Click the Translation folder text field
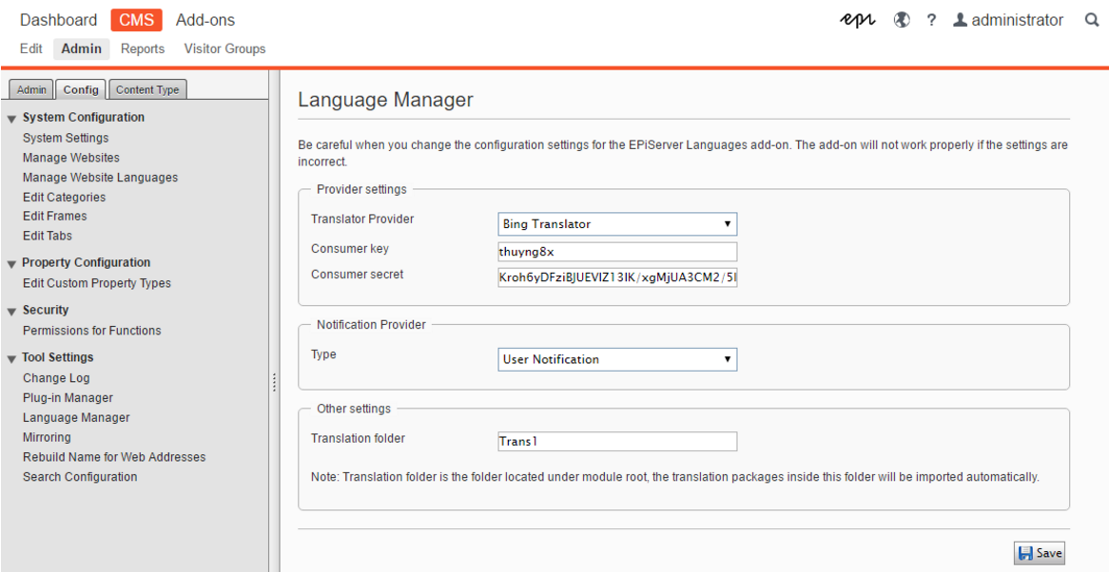The height and width of the screenshot is (572, 1109). click(x=617, y=441)
